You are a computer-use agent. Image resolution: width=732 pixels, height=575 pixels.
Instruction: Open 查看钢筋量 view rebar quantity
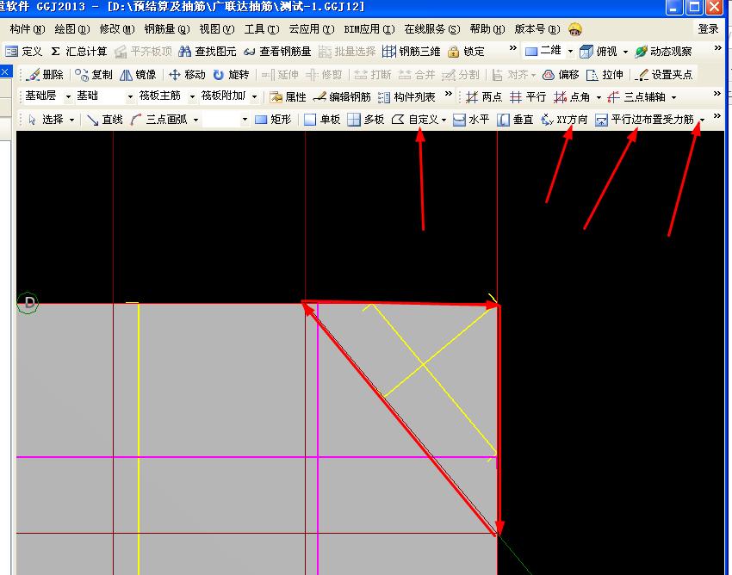coord(277,52)
